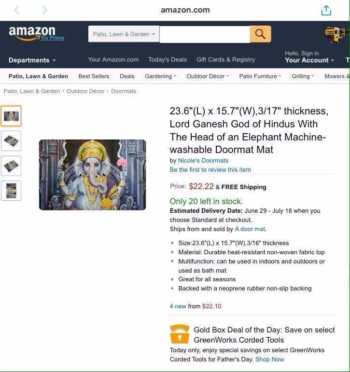This screenshot has height=372, width=350.
Task: Click Be the first to review this item
Action: (x=210, y=170)
